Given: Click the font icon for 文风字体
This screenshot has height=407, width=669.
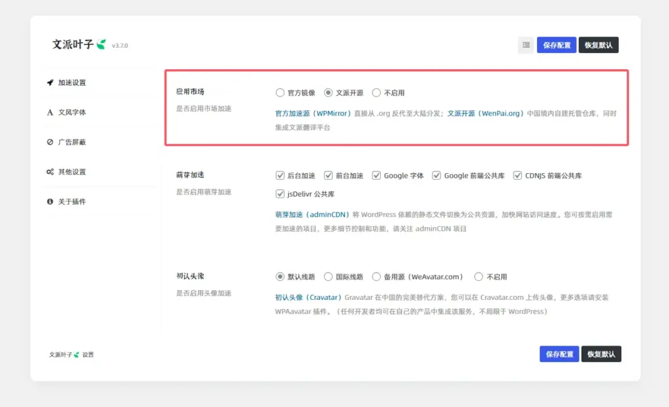Looking at the screenshot, I should [50, 112].
